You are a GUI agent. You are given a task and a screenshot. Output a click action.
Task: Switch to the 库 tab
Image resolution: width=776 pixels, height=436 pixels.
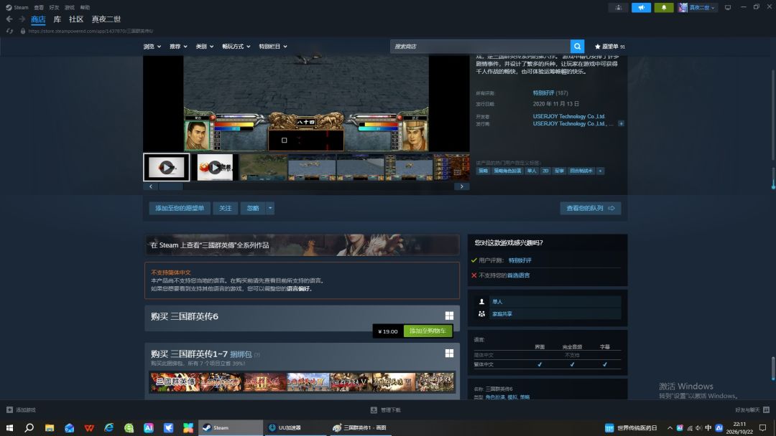point(57,19)
